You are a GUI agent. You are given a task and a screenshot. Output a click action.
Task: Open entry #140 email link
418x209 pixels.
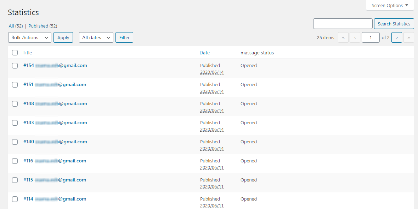pos(55,142)
